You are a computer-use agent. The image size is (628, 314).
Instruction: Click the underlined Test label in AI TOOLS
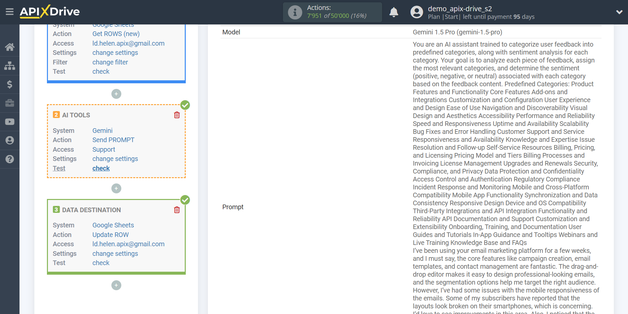pos(59,168)
